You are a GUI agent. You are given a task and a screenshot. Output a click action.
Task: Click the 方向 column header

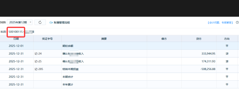(227, 39)
